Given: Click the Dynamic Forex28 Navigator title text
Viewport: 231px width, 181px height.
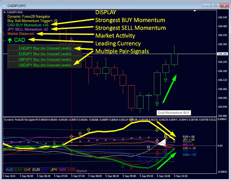Looking at the screenshot, I should (29, 17).
